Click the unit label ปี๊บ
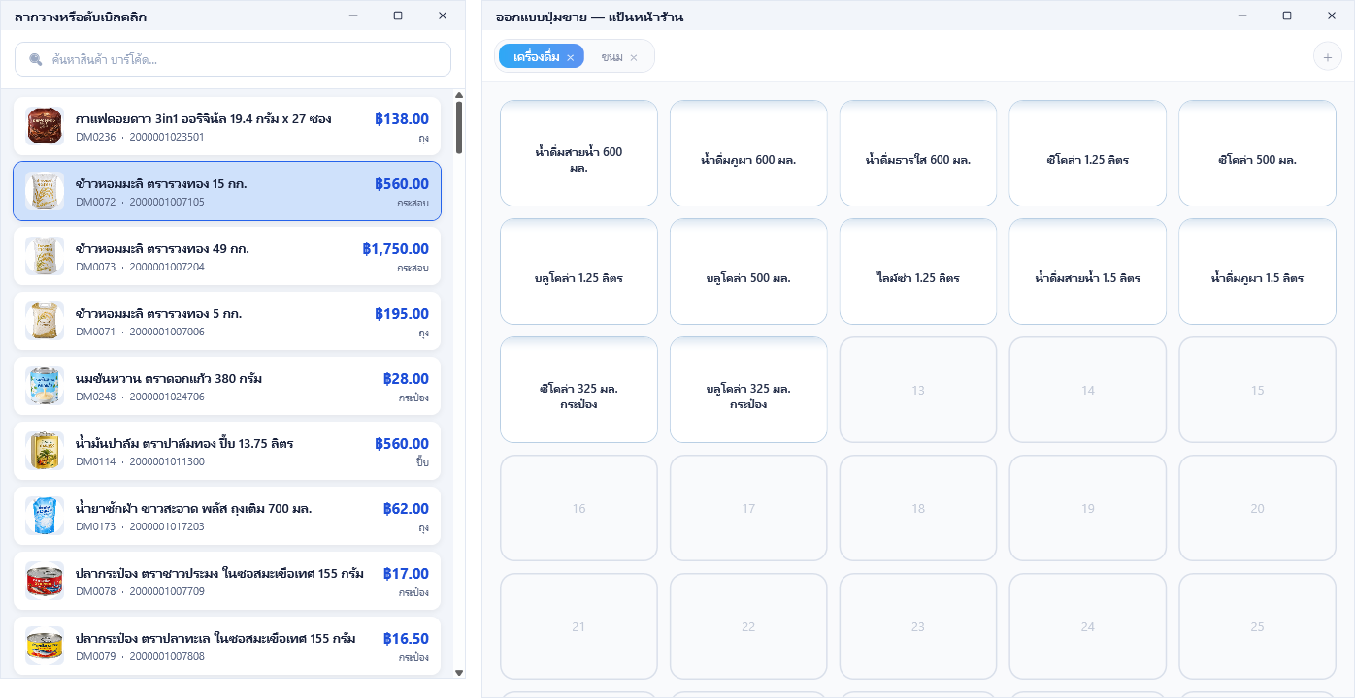 (x=422, y=462)
